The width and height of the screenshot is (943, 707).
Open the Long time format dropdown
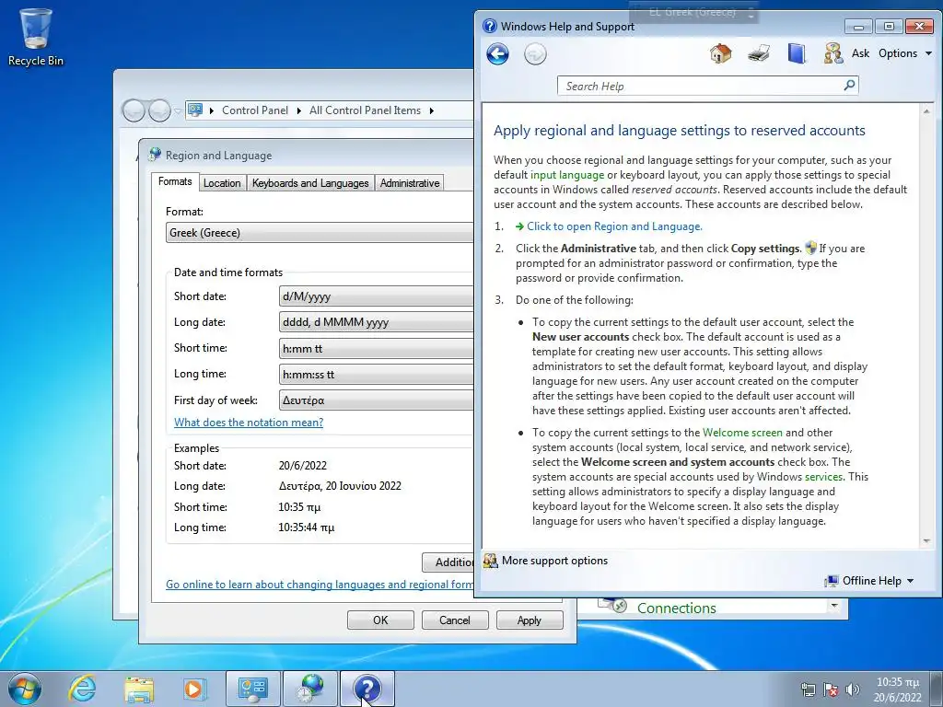point(376,375)
